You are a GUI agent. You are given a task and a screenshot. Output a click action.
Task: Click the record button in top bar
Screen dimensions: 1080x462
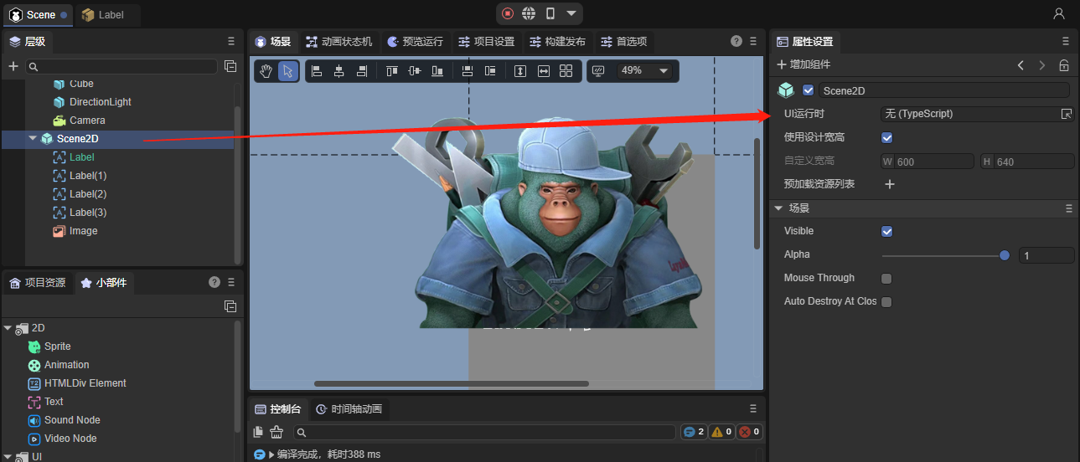point(508,13)
